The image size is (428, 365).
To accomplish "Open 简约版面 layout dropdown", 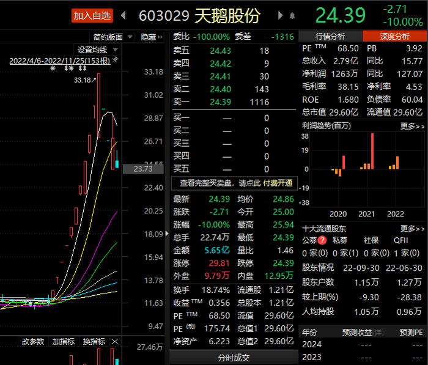I will [112, 37].
